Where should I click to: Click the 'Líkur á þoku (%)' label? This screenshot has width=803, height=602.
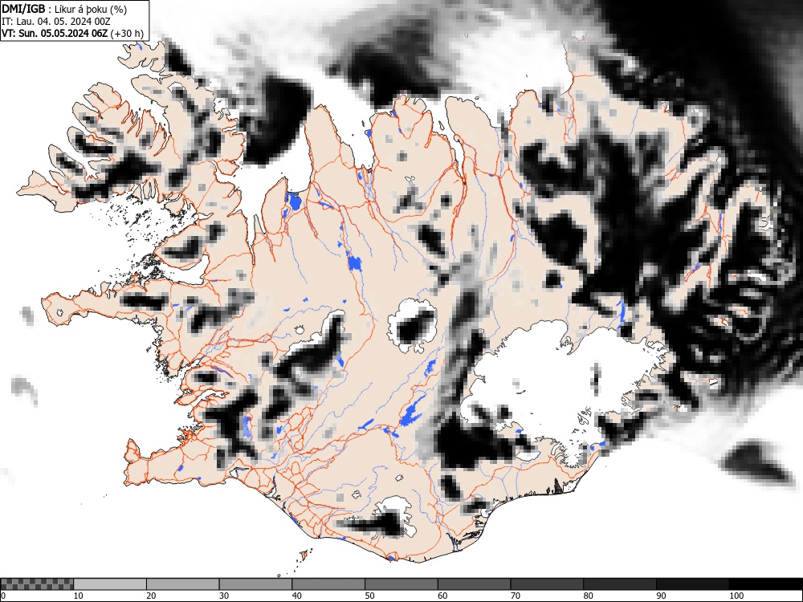pyautogui.click(x=91, y=9)
